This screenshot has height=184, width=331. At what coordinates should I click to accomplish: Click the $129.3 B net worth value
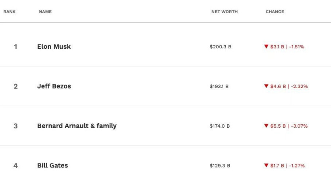(220, 165)
